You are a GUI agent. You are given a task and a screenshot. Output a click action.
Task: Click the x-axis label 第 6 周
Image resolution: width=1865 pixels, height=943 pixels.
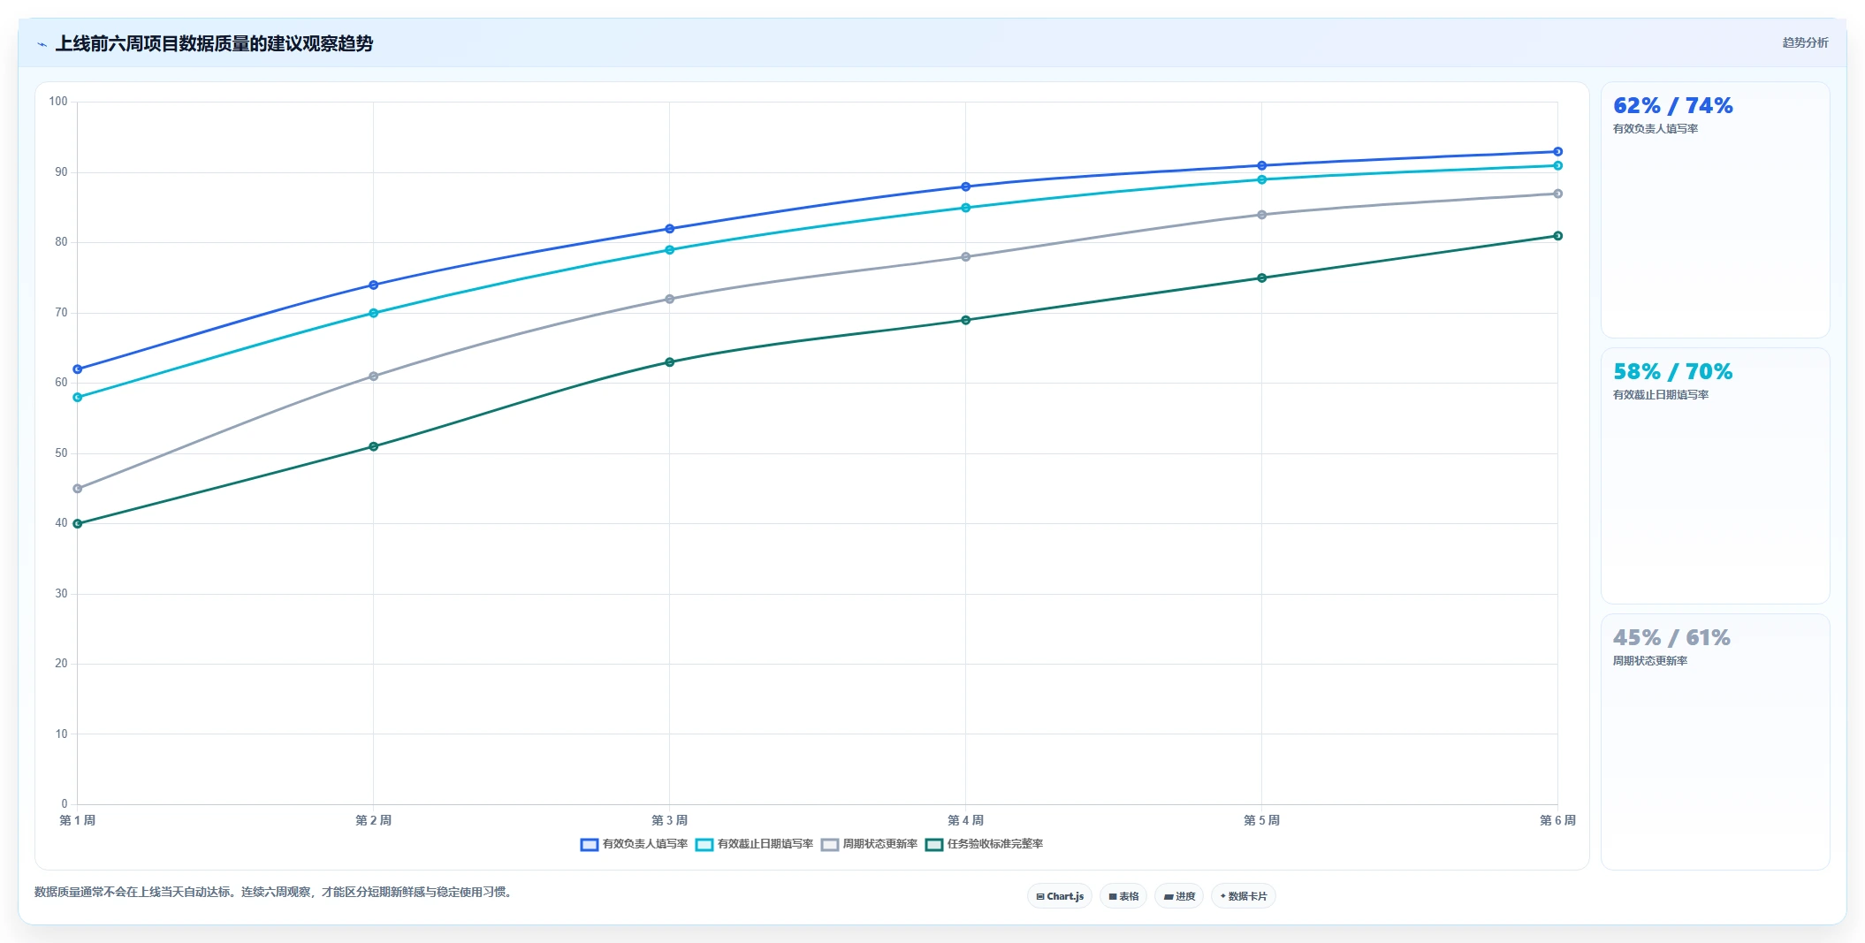click(x=1557, y=820)
